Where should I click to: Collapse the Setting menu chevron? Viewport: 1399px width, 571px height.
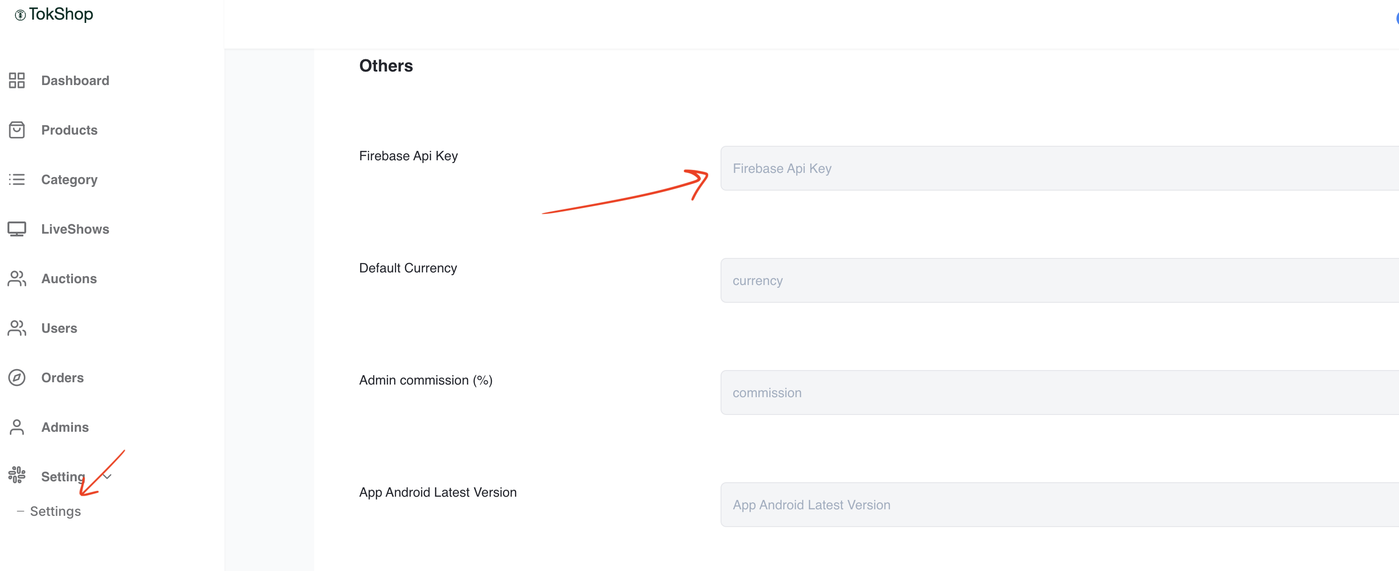point(108,477)
